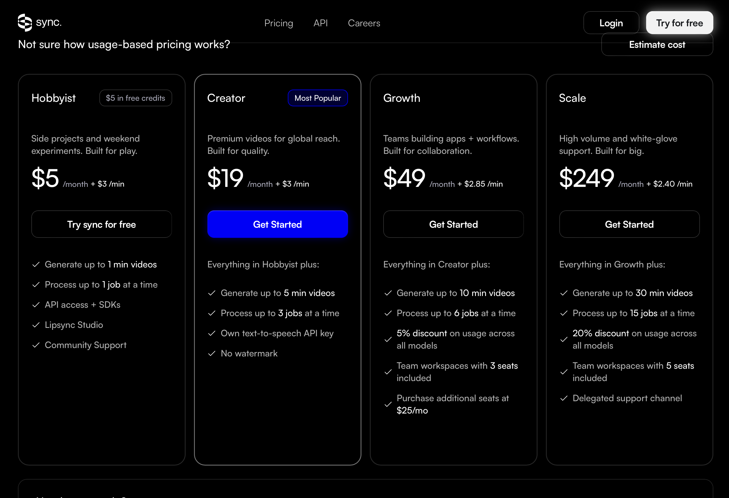The height and width of the screenshot is (498, 729).
Task: Click the $5 in free credits badge
Action: click(x=135, y=98)
